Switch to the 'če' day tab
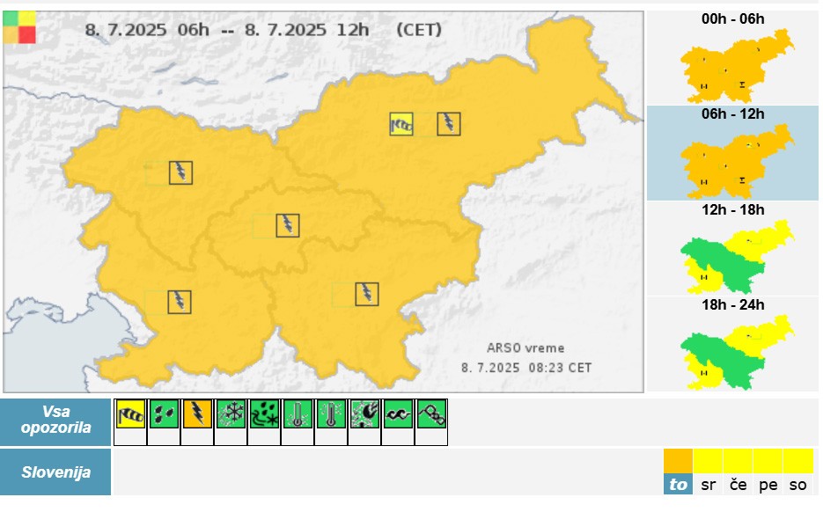823x512 pixels. pos(738,485)
